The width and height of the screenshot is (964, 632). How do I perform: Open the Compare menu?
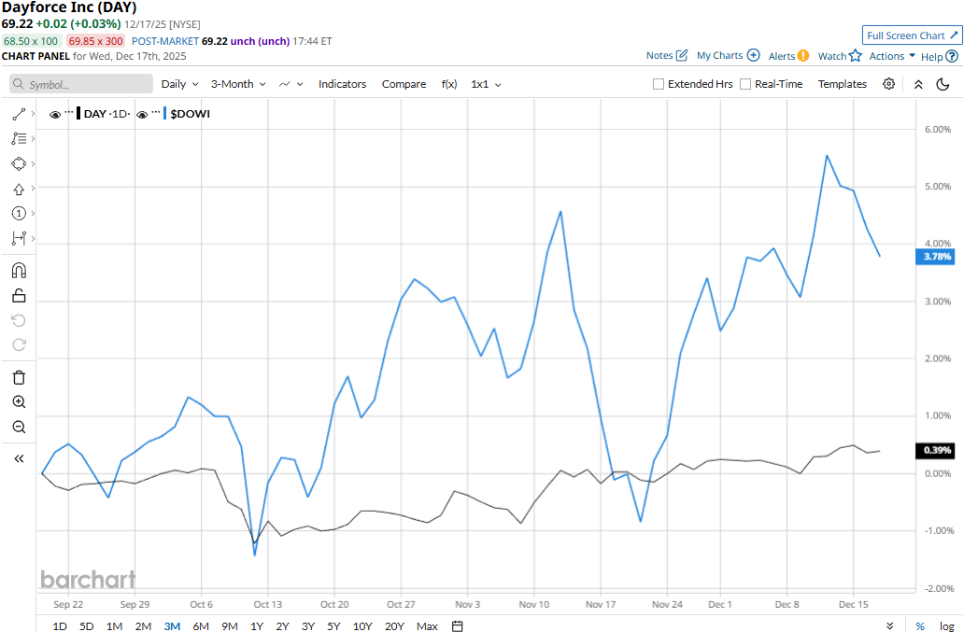pyautogui.click(x=404, y=84)
